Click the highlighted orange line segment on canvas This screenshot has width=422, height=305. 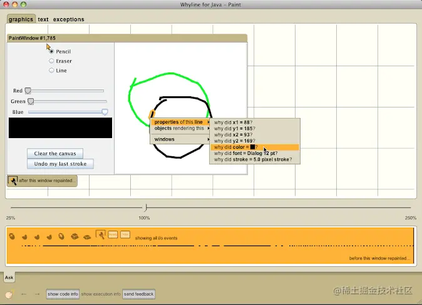point(152,114)
